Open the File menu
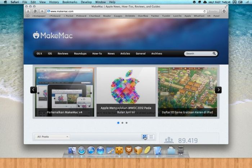252x168 pixels. [24, 2]
